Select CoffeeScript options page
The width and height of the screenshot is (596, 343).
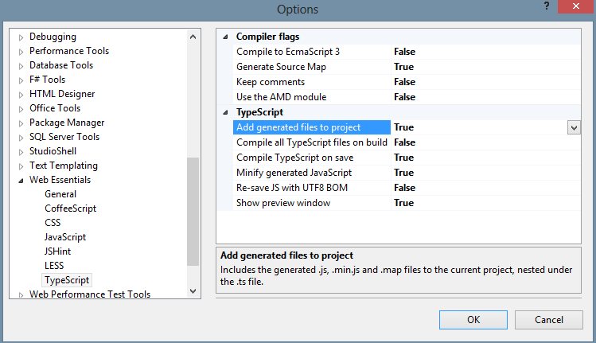(70, 209)
